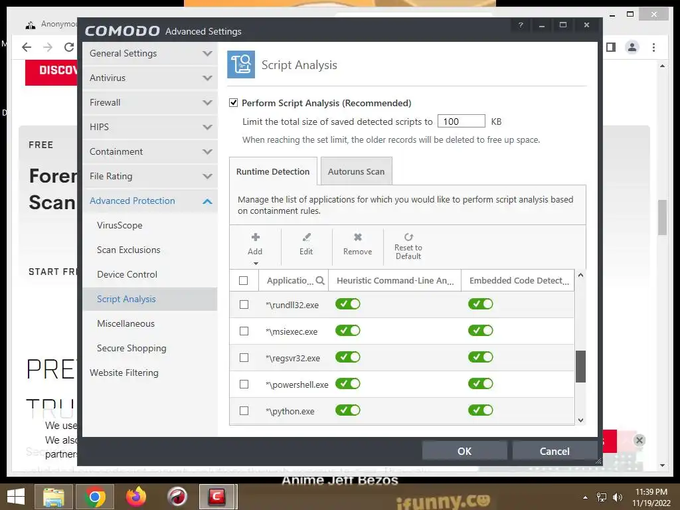The width and height of the screenshot is (680, 510).
Task: Open browser three-dot menu
Action: [653, 47]
